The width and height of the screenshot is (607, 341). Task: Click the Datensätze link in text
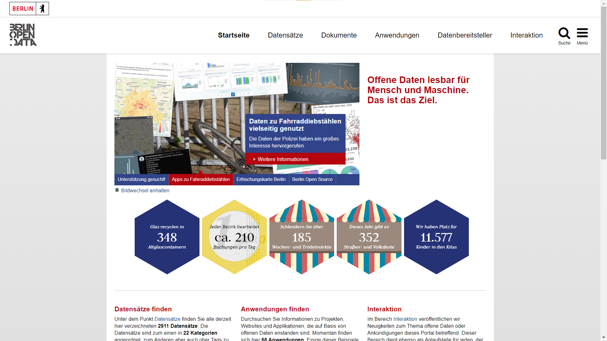[x=167, y=319]
